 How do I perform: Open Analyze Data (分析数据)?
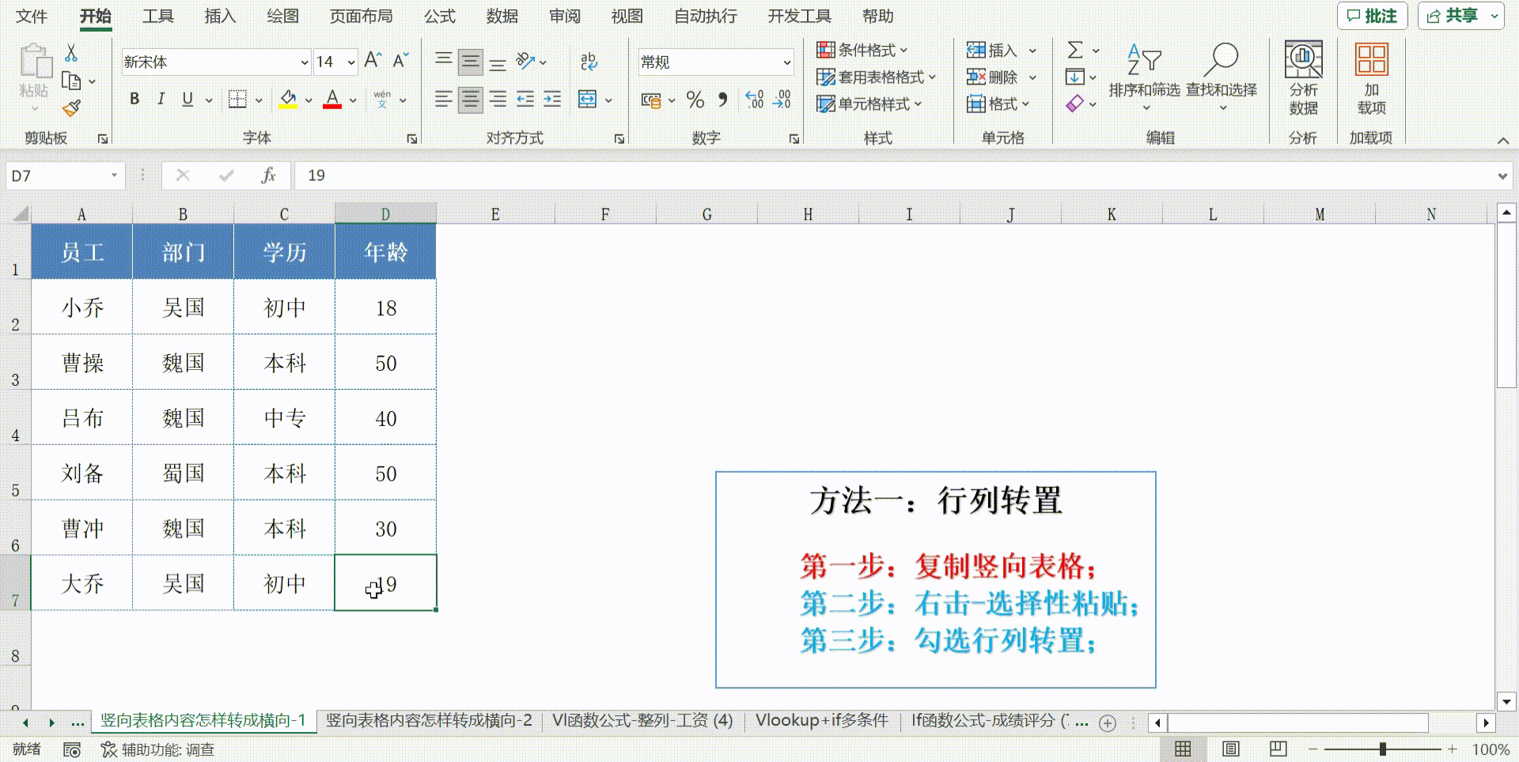1303,78
